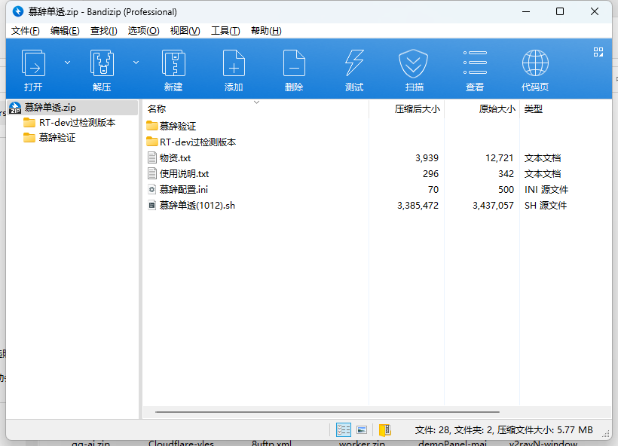The height and width of the screenshot is (446, 618).
Task: Switch to thumbnail view in status bar
Action: pyautogui.click(x=362, y=430)
